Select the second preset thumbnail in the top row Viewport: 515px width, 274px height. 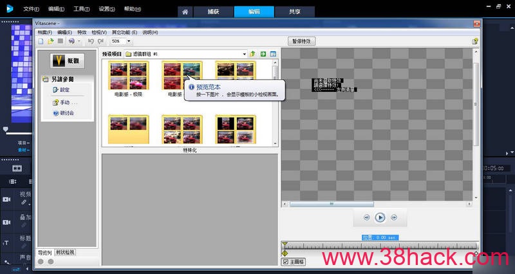click(182, 75)
